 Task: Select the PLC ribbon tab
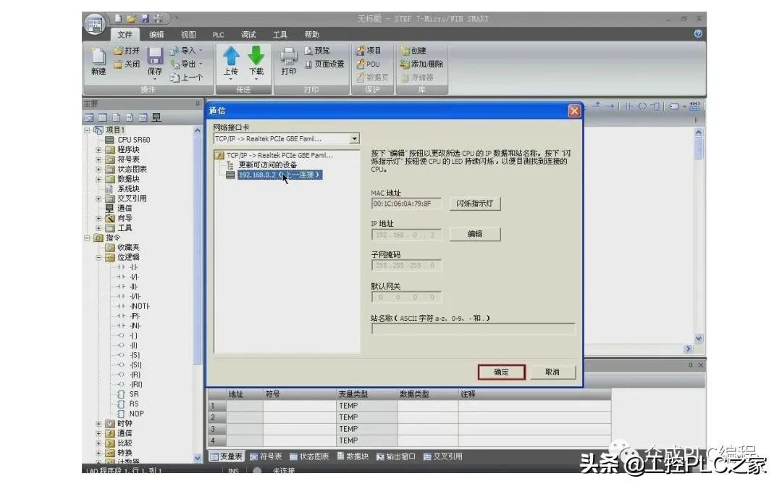[219, 35]
